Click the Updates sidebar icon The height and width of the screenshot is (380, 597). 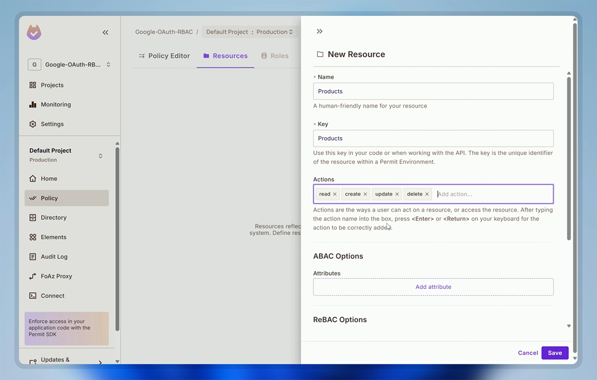click(x=33, y=362)
